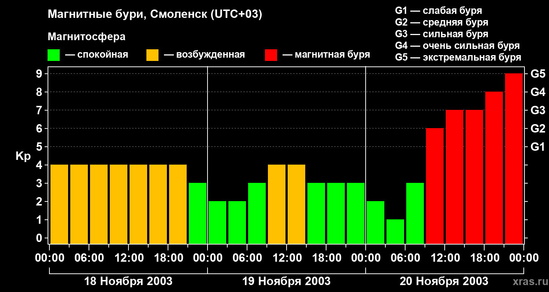The height and width of the screenshot is (292, 549).
Task: Click 'G3 — сильная буря' legend line
Action: coord(442,34)
